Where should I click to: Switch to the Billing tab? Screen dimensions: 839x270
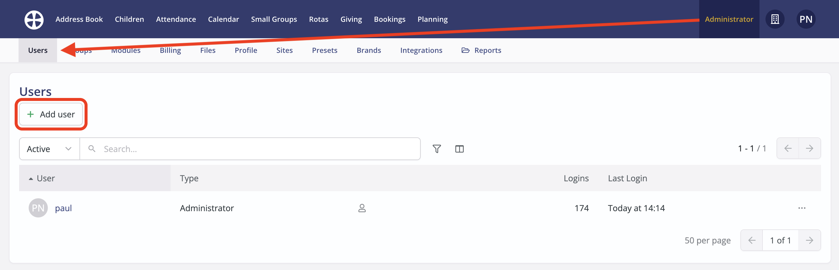click(170, 50)
